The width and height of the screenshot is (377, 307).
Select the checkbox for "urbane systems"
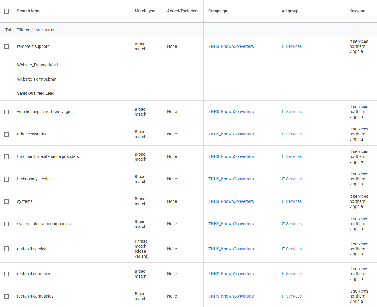click(6, 134)
